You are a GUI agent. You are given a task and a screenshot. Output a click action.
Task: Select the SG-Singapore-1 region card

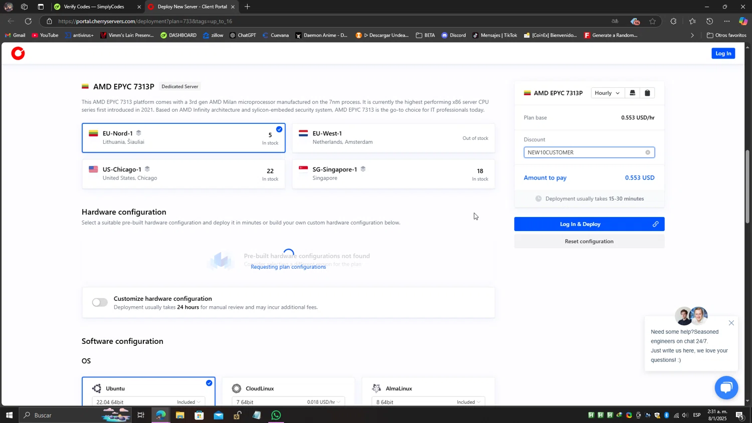click(x=393, y=174)
